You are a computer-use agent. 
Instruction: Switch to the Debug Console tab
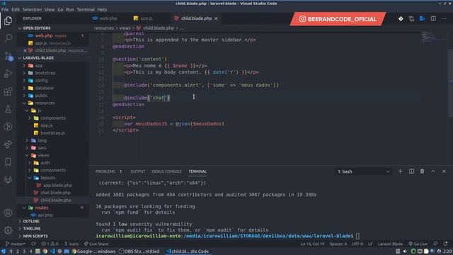(167, 171)
